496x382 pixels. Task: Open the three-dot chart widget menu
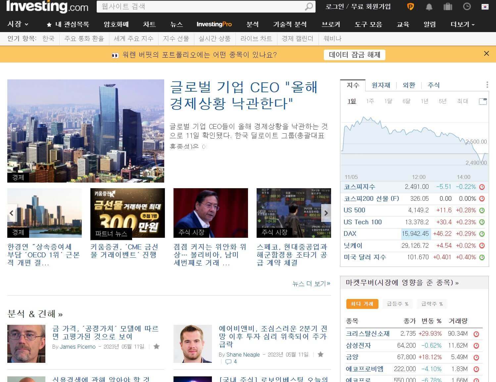(487, 85)
